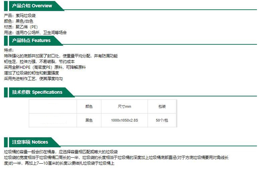Viewport: 267px width, 171px height.
Task: Select the 黑色 cell in the table
Action: tap(89, 120)
